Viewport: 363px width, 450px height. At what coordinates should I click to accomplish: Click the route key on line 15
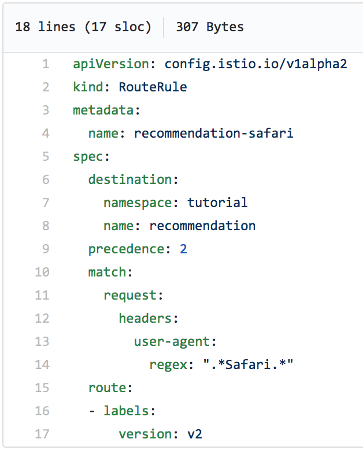[x=108, y=388]
